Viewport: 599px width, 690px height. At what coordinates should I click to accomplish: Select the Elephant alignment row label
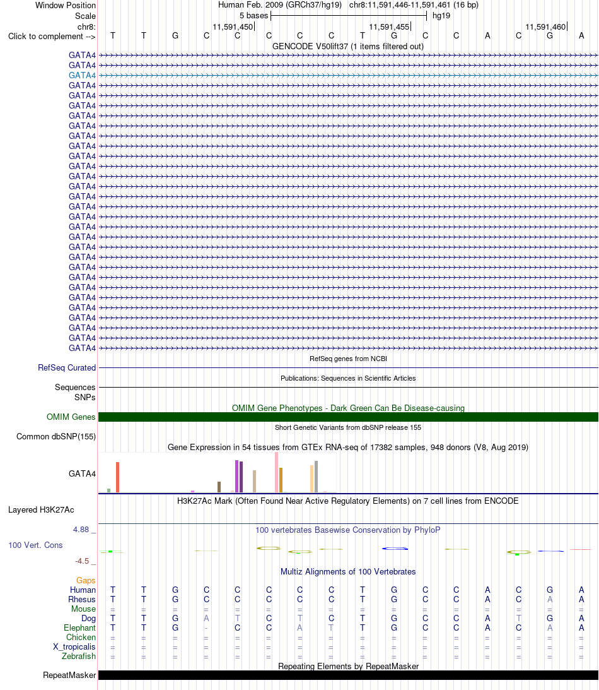(x=79, y=628)
